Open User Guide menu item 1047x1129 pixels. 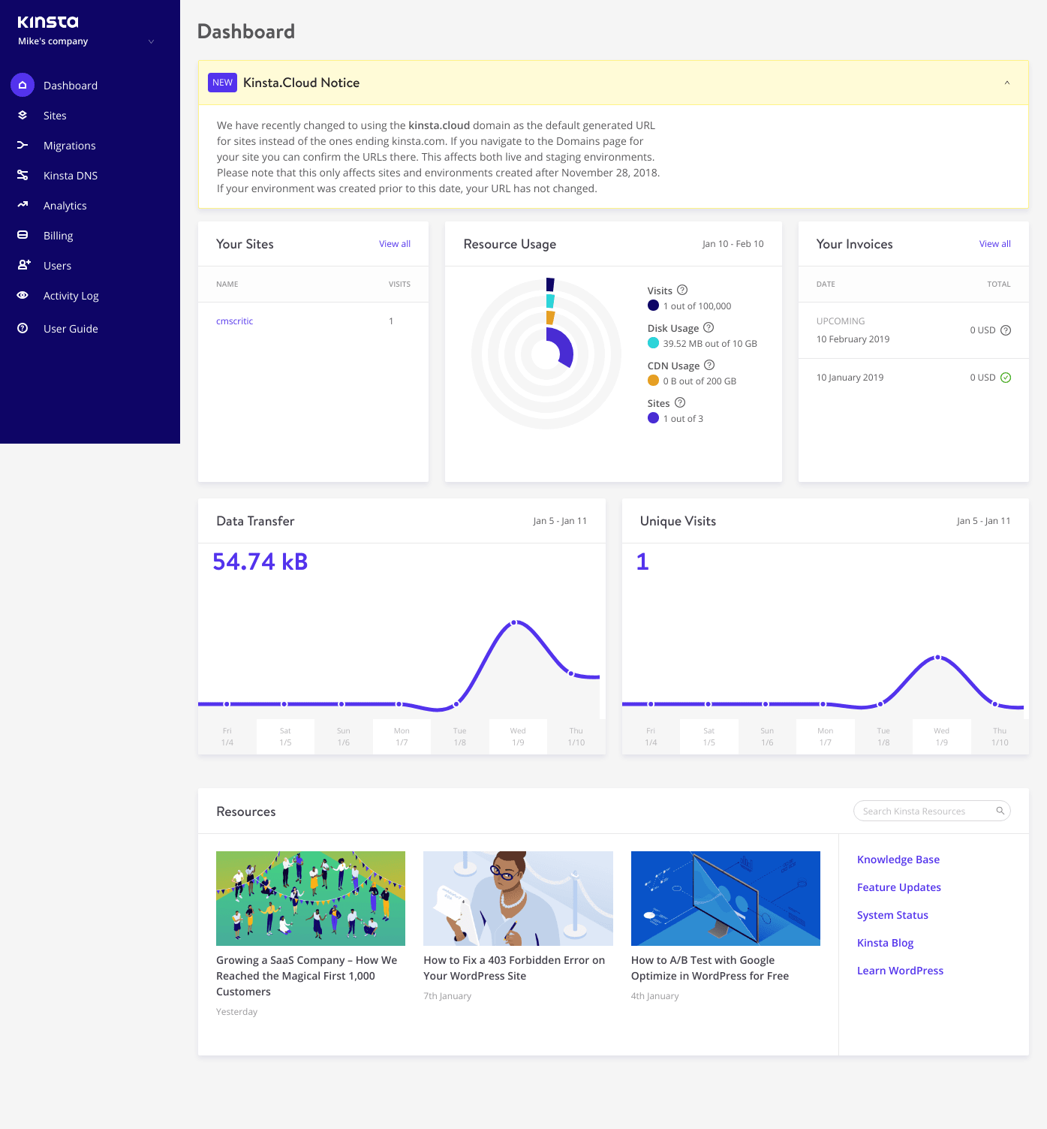coord(71,329)
